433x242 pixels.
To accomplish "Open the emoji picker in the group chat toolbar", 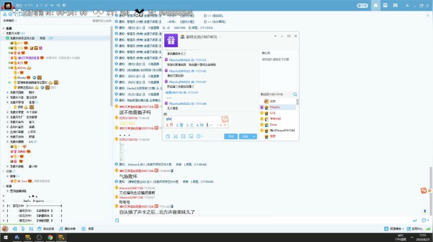I will (x=168, y=137).
